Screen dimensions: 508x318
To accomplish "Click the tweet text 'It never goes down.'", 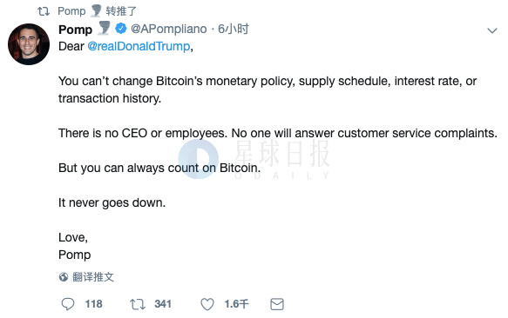I will click(x=112, y=202).
